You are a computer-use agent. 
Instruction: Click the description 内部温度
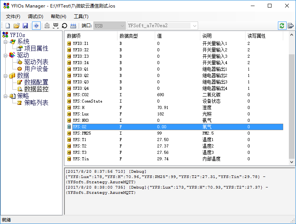pos(211,159)
